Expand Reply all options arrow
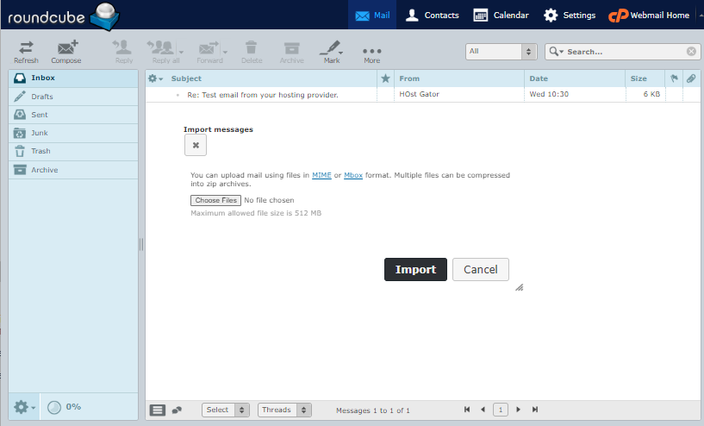The height and width of the screenshot is (426, 704). pos(181,52)
